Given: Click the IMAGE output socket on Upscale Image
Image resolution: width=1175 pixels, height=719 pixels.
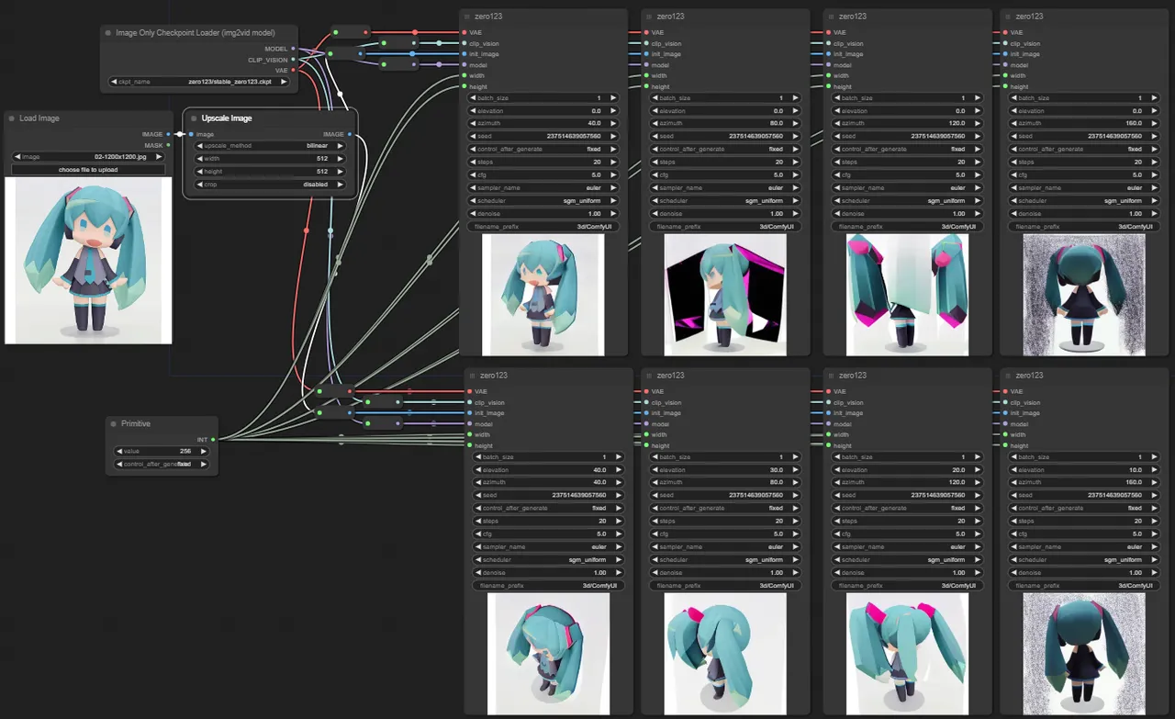Looking at the screenshot, I should 350,134.
